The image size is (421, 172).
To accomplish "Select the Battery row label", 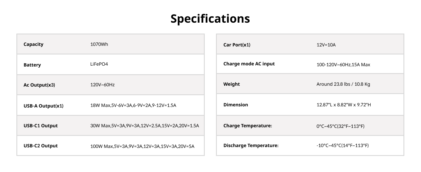I will 32,65.
